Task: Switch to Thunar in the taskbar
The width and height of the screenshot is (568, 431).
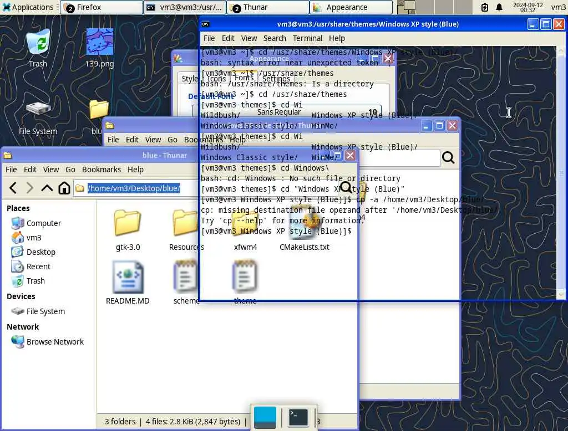Action: (268, 7)
